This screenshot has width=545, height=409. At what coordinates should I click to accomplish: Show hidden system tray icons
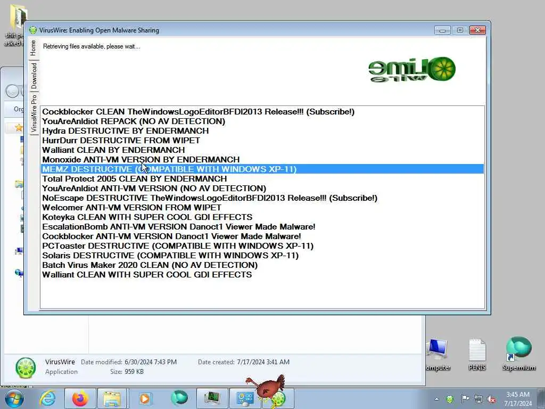coord(436,399)
